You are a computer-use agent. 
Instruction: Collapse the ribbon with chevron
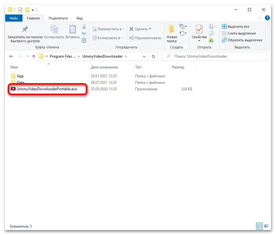point(261,18)
